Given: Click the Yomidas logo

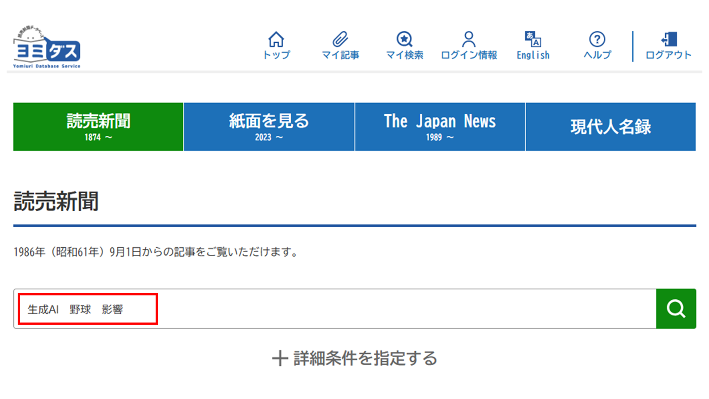Looking at the screenshot, I should click(47, 48).
